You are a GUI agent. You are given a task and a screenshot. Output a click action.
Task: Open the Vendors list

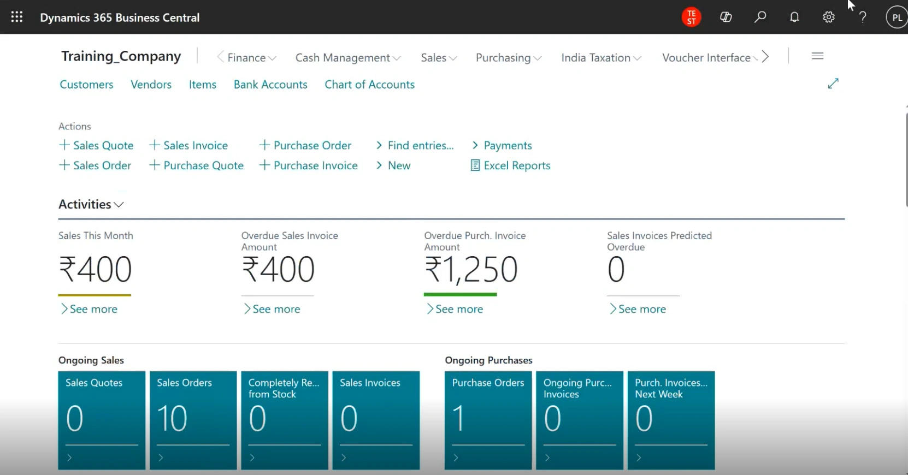(x=151, y=84)
